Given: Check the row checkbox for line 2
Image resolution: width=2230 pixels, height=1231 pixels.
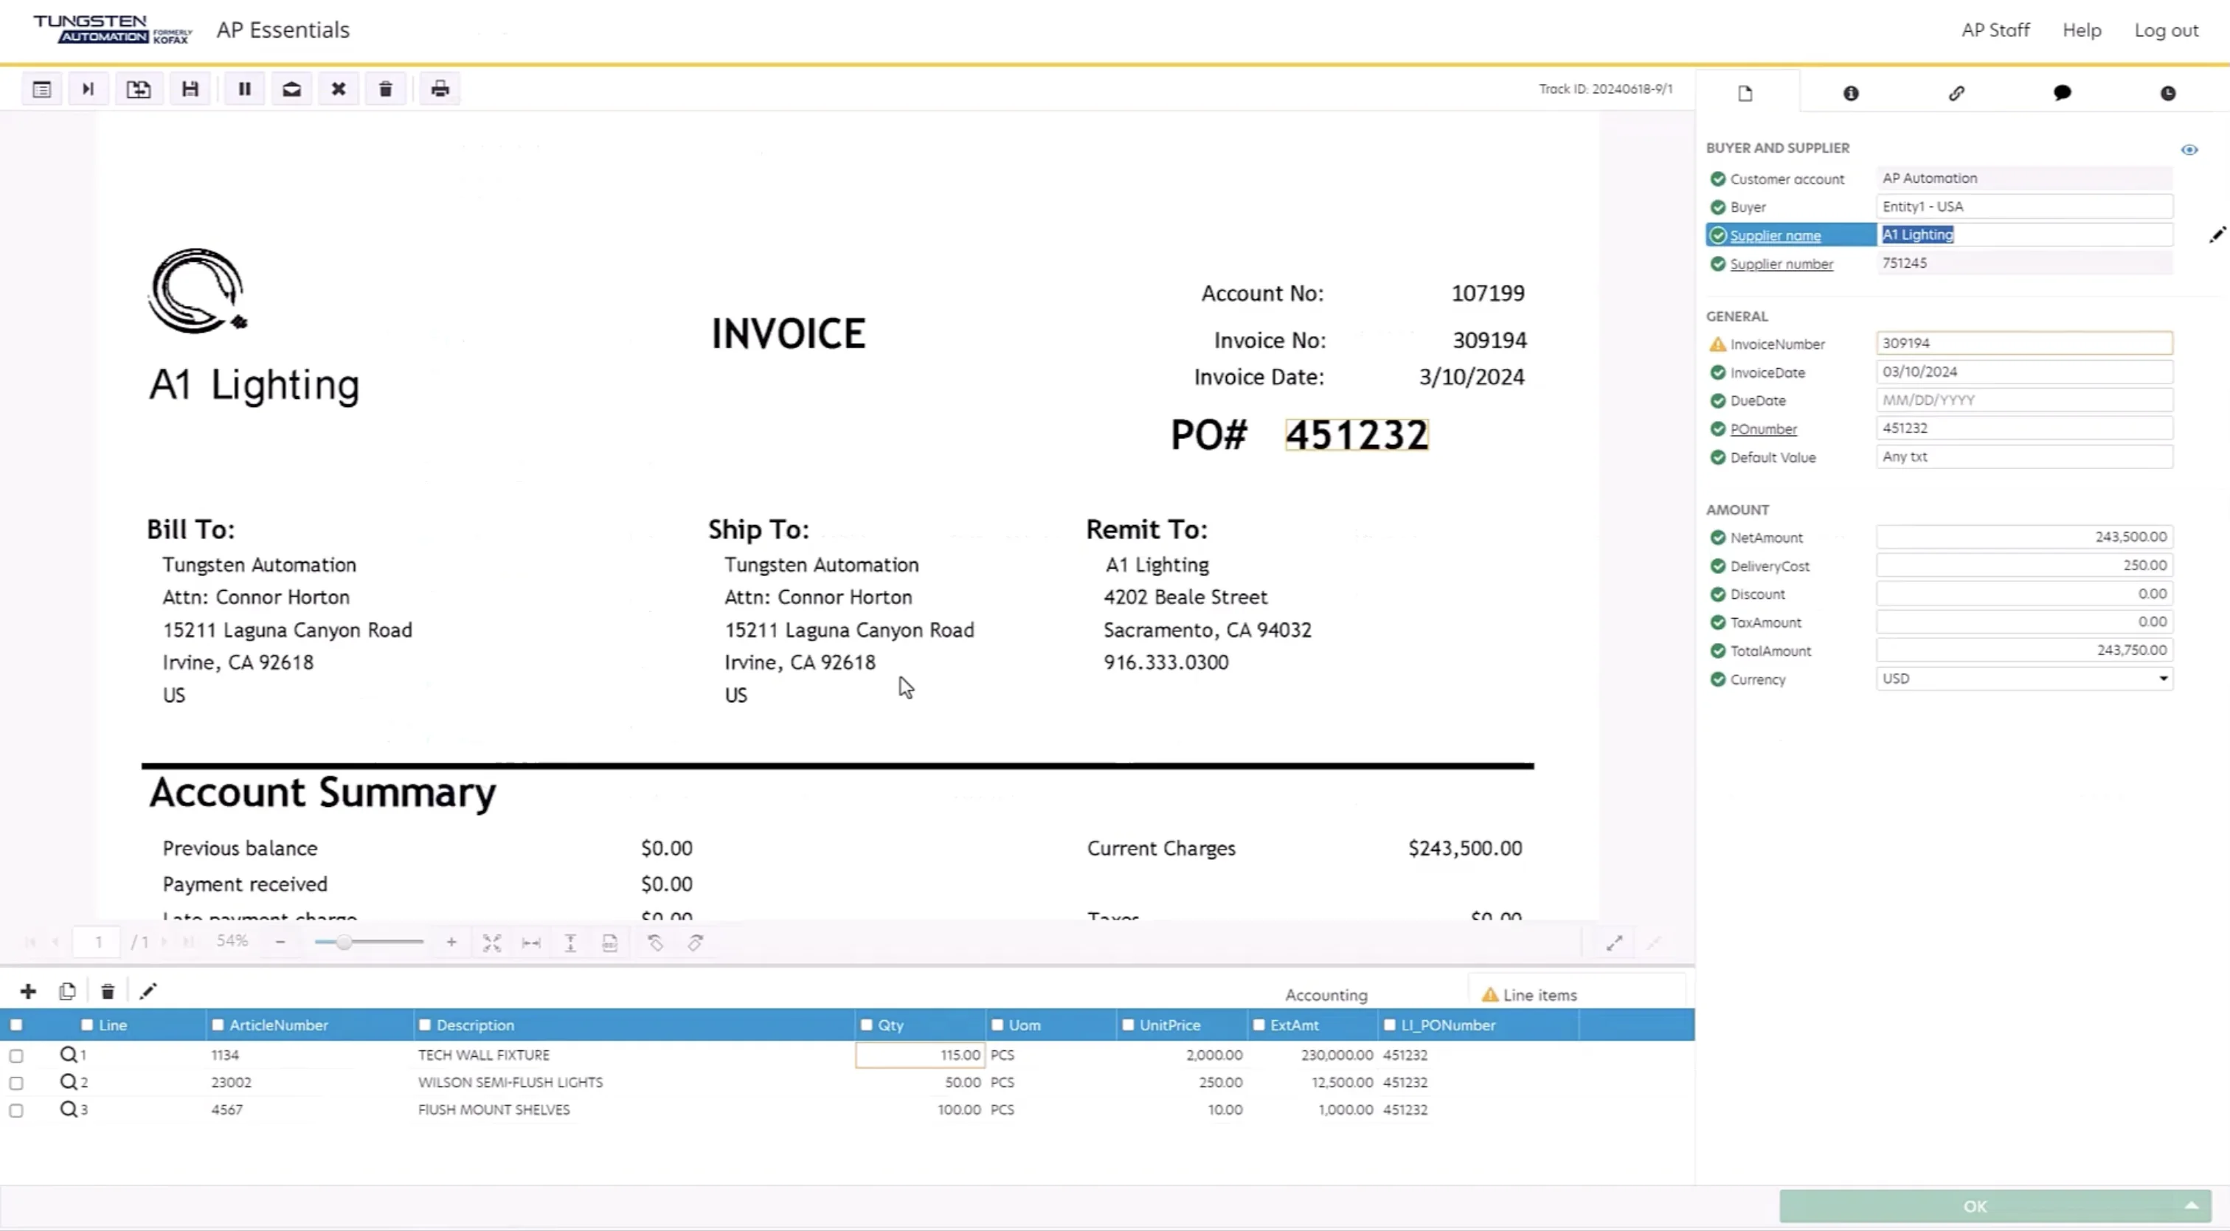Looking at the screenshot, I should 15,1083.
